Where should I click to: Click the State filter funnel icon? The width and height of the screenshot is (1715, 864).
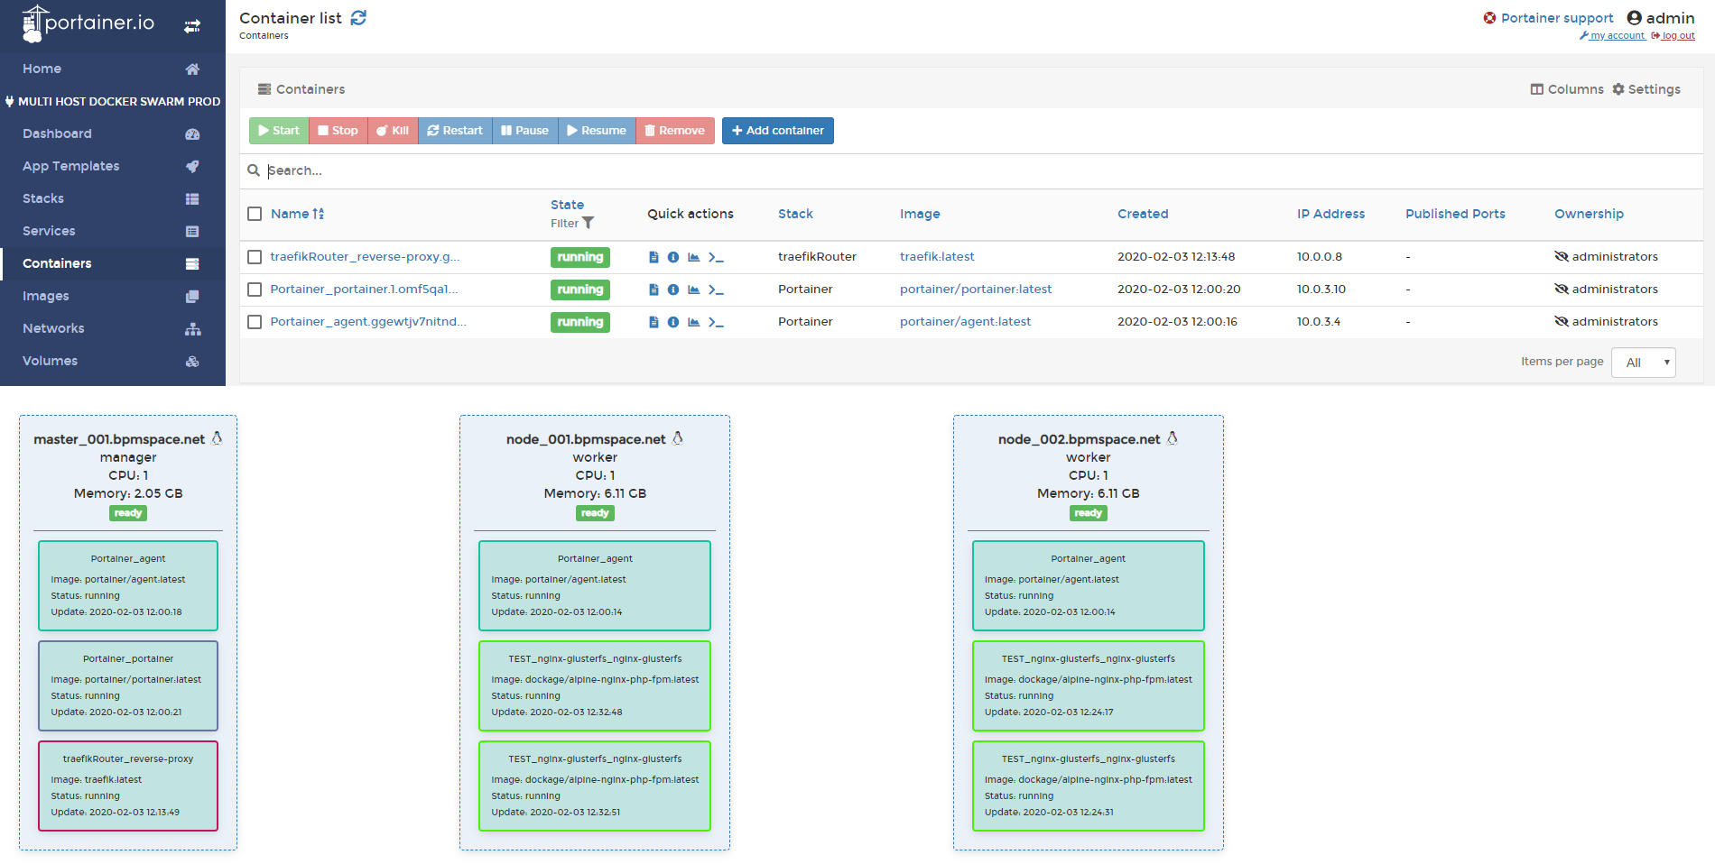click(x=589, y=223)
